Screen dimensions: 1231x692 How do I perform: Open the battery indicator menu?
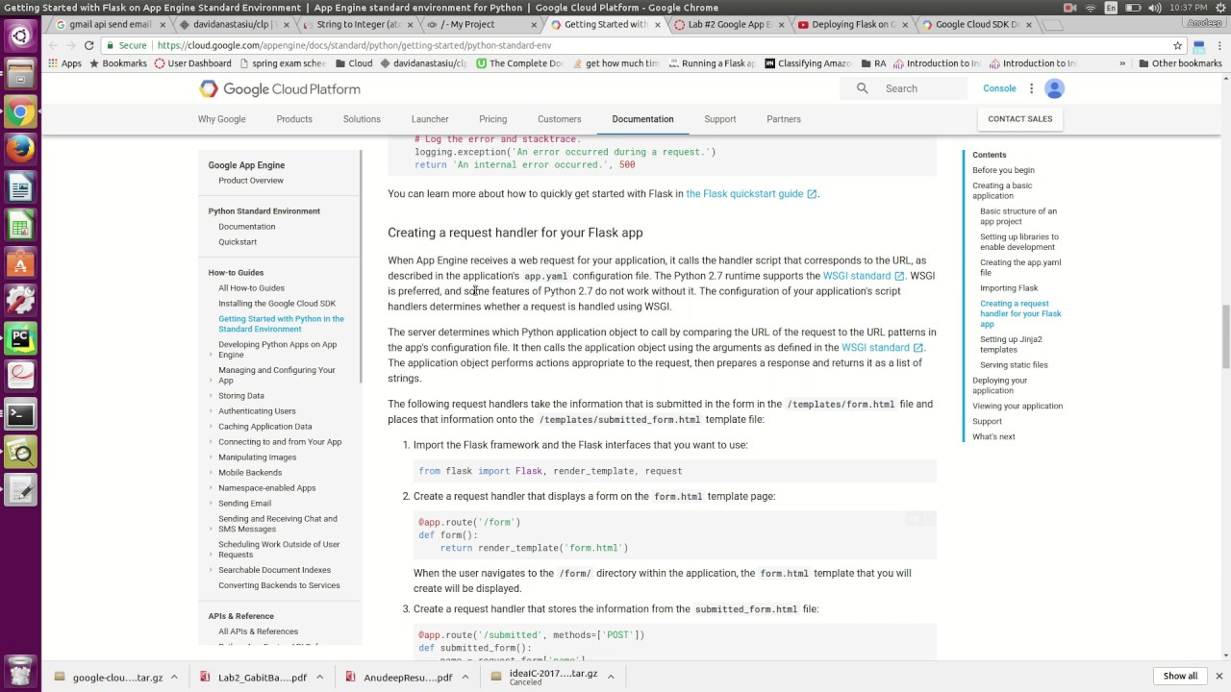[x=1136, y=8]
